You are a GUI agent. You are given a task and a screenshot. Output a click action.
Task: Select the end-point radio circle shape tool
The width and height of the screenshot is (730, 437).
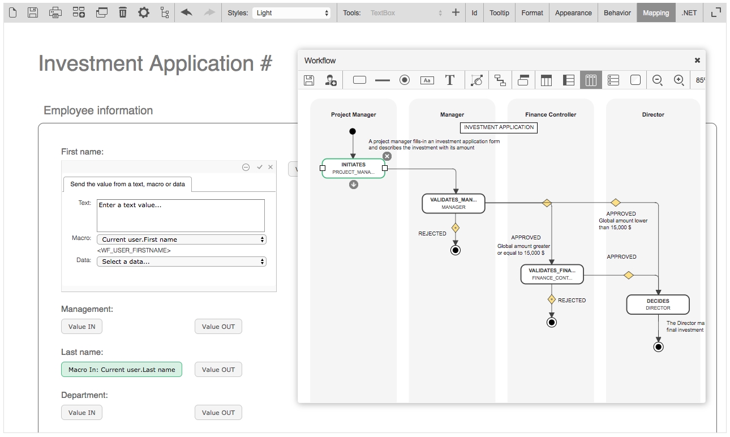tap(405, 80)
